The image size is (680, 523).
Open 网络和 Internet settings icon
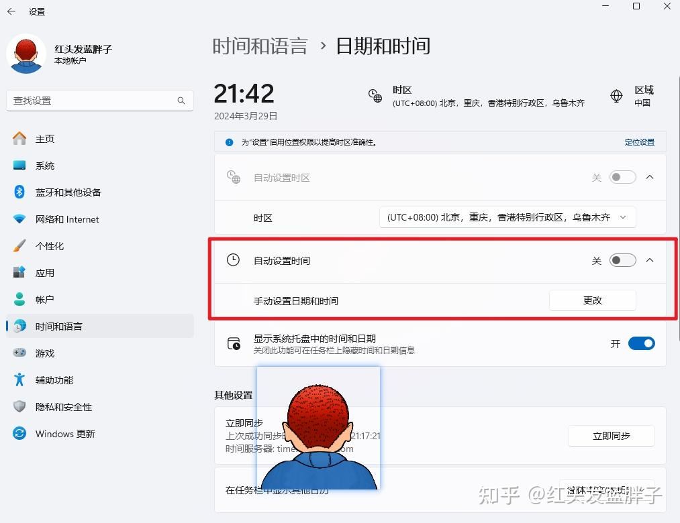pyautogui.click(x=18, y=219)
